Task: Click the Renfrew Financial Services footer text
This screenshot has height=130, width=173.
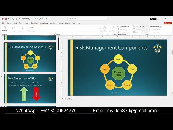Action: (x=117, y=93)
